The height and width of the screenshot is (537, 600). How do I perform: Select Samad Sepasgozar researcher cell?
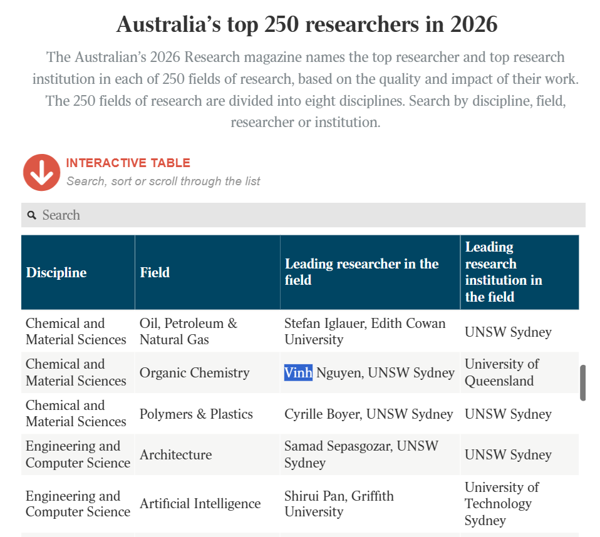361,455
